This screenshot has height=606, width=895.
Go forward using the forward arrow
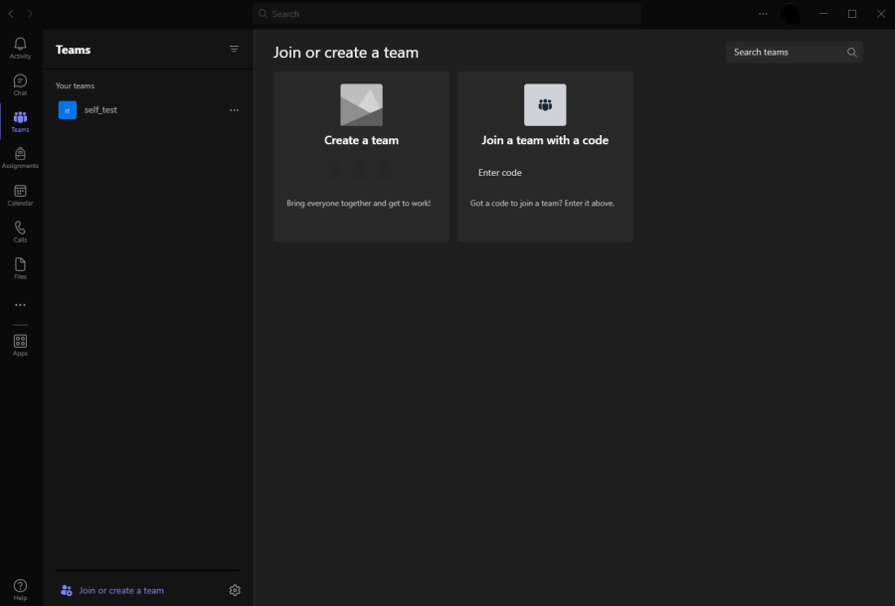coord(30,14)
